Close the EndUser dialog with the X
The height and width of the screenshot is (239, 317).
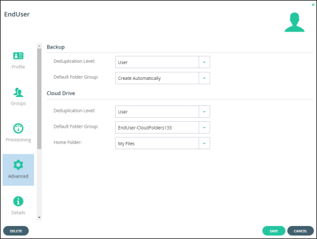(313, 5)
